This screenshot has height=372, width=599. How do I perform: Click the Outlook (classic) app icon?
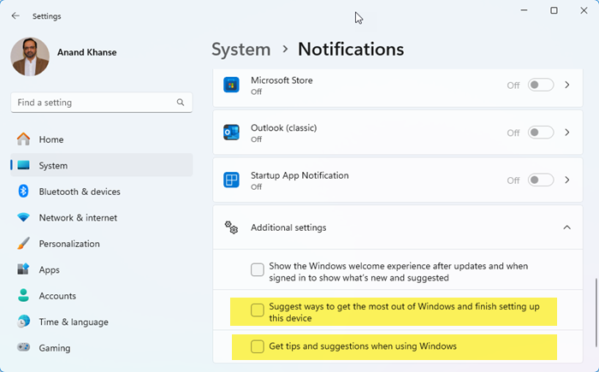(x=231, y=133)
